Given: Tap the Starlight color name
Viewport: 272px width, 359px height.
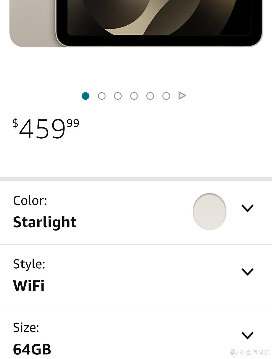Looking at the screenshot, I should tap(45, 222).
